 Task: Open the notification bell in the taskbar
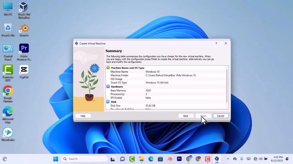click(287, 159)
